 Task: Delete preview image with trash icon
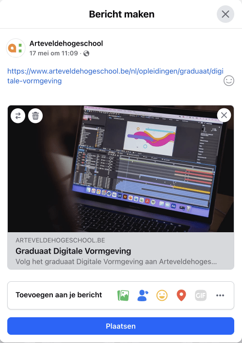(35, 116)
